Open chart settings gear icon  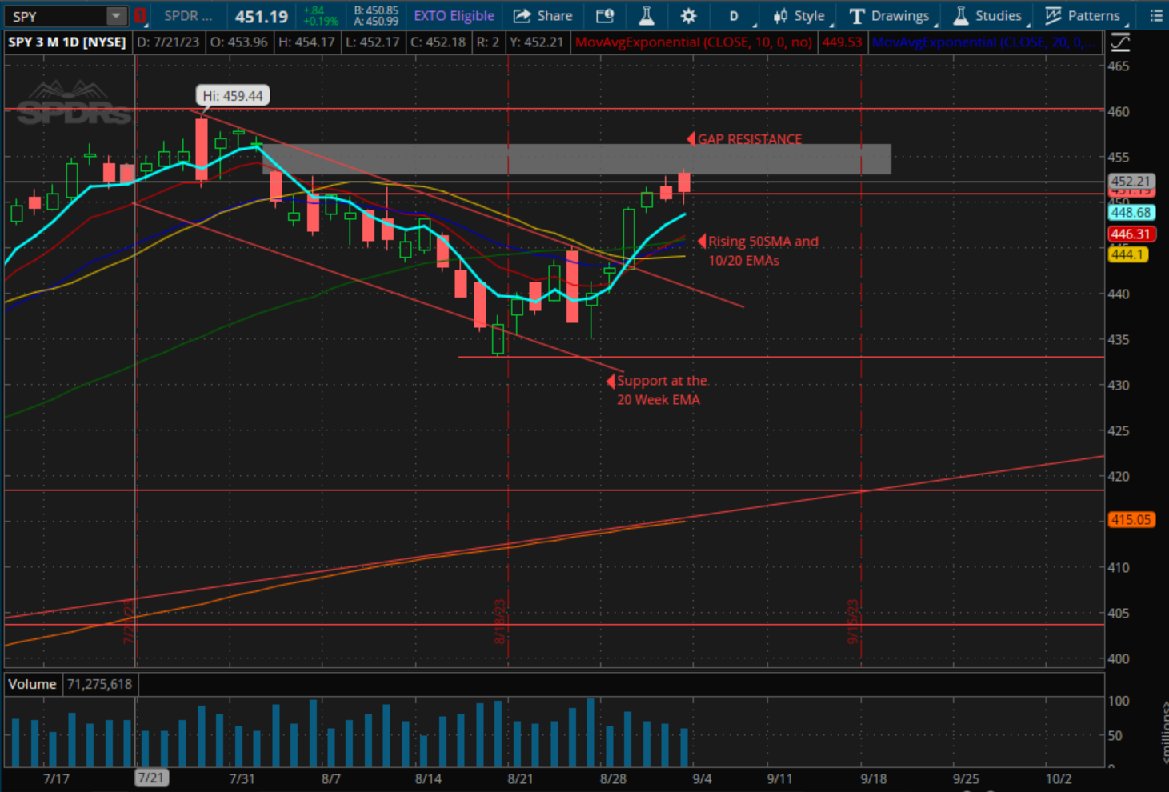(x=688, y=16)
